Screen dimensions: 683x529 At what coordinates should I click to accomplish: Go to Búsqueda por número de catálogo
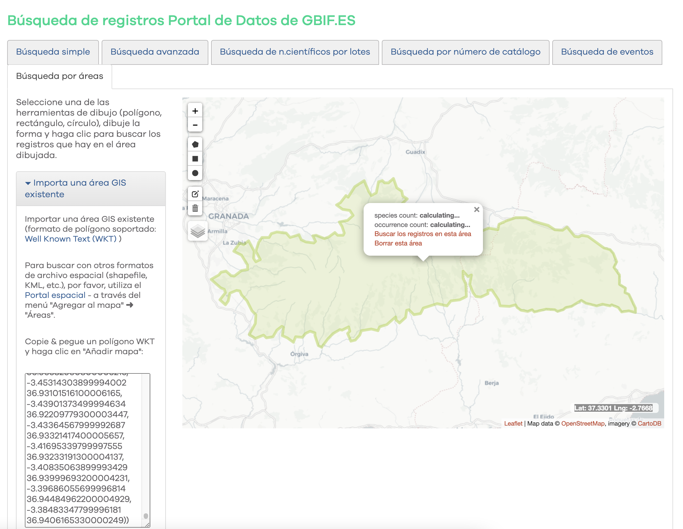point(465,52)
